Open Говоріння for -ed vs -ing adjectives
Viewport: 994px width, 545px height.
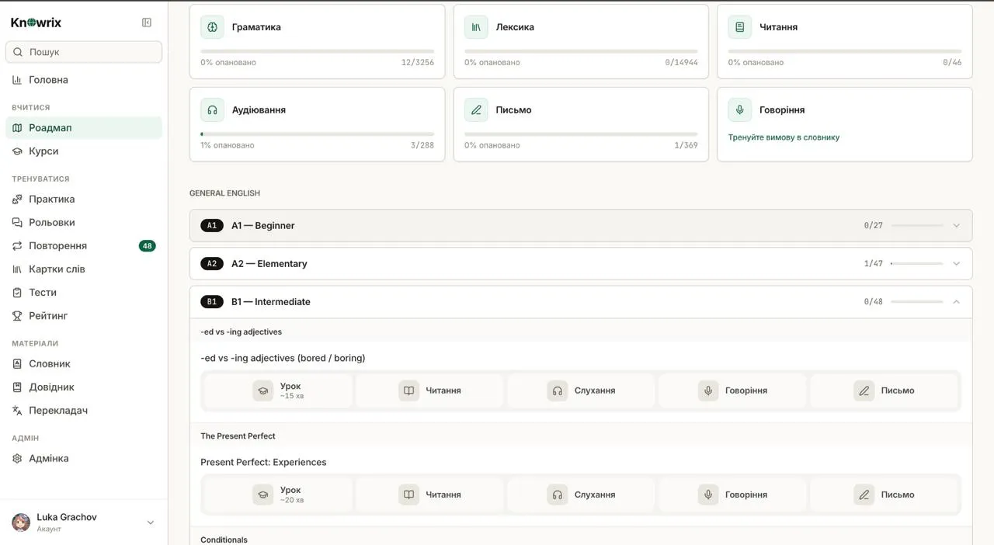732,391
